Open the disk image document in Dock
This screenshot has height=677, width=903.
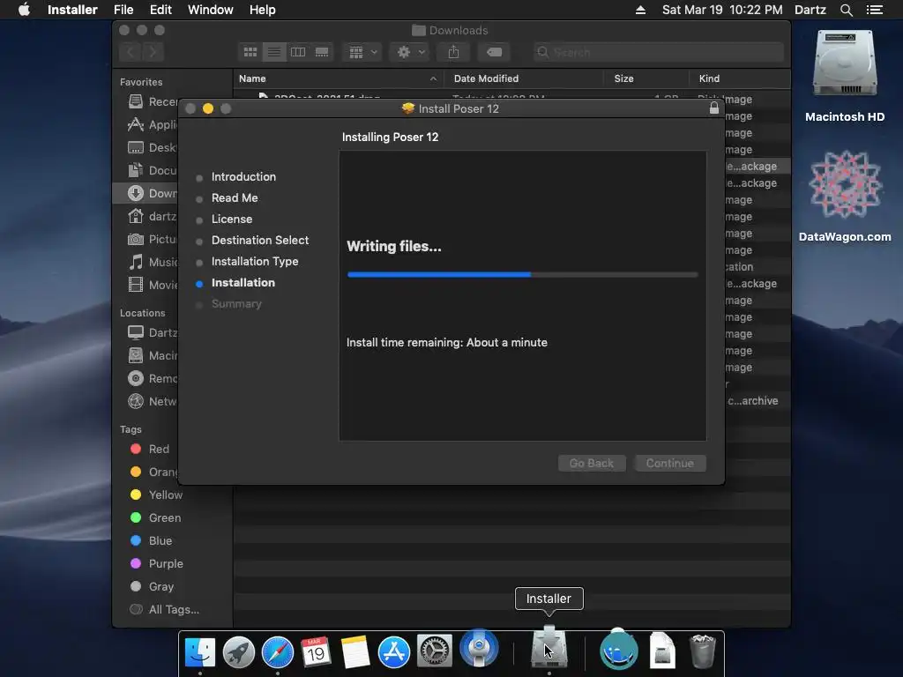(x=662, y=651)
